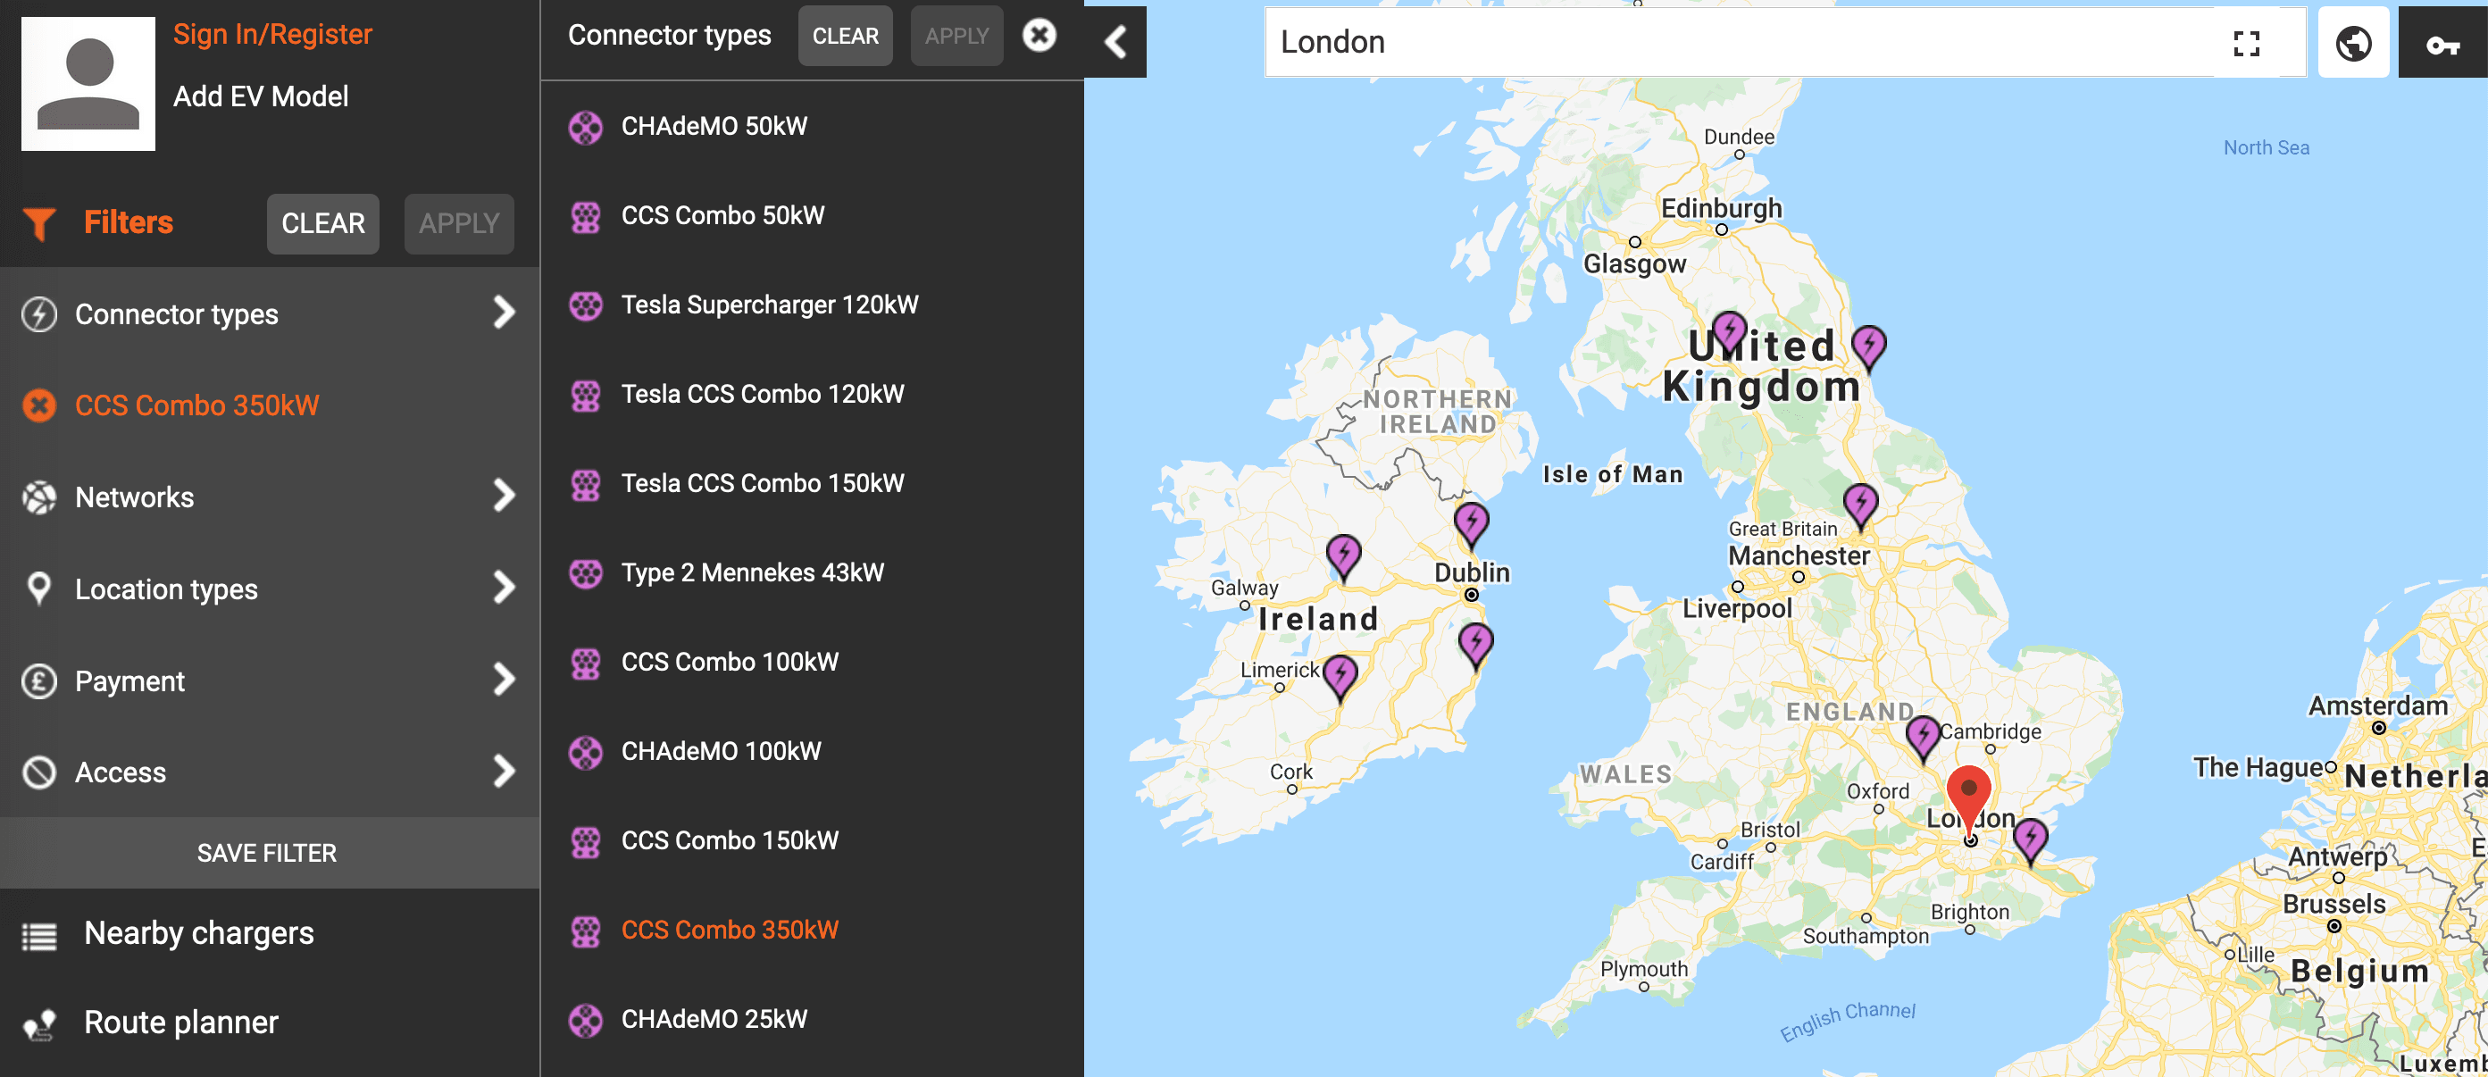2488x1077 pixels.
Task: Toggle the CHAdeMO 50kW connector filter
Action: [x=714, y=127]
